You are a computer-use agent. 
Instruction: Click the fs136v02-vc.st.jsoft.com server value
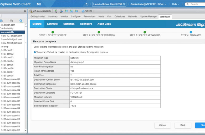click(82, 80)
